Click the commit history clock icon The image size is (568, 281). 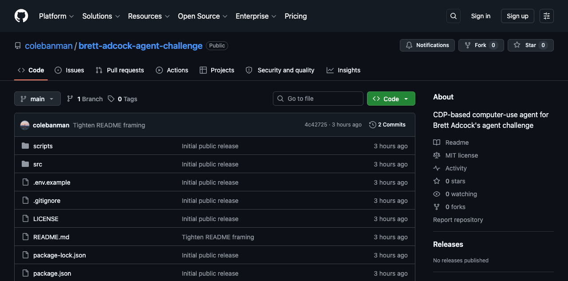click(x=372, y=125)
